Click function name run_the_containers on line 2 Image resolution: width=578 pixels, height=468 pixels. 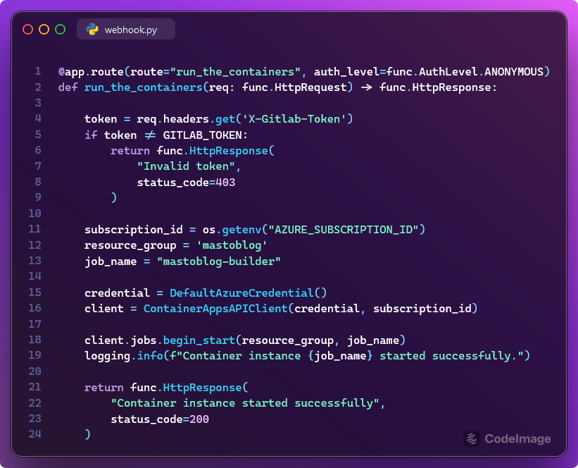(143, 87)
